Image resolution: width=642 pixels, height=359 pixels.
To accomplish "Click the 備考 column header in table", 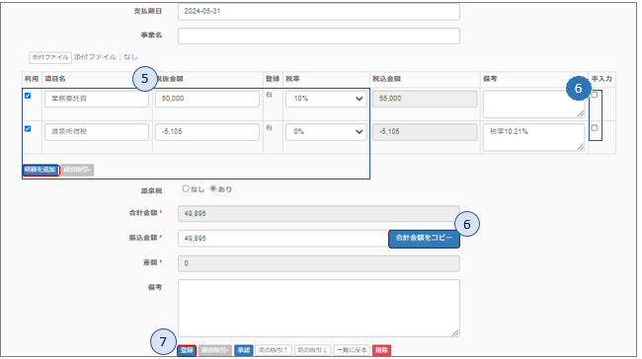I will (x=490, y=79).
